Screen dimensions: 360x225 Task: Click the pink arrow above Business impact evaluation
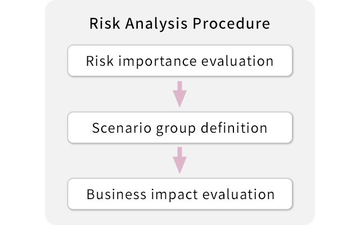pos(180,160)
